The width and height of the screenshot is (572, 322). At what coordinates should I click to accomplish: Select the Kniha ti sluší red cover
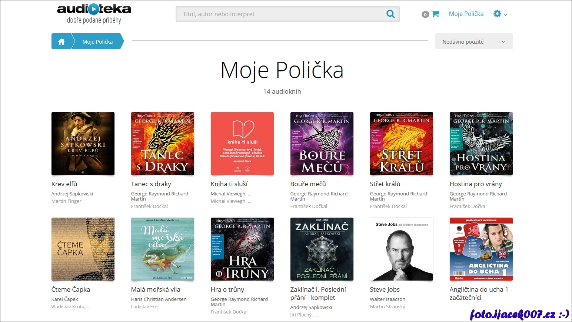[242, 144]
